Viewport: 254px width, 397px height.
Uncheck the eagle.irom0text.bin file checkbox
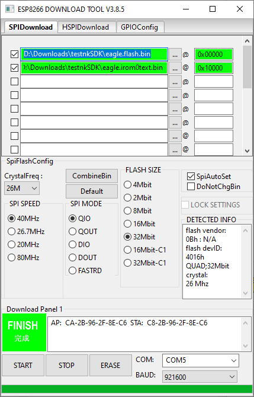(x=14, y=68)
